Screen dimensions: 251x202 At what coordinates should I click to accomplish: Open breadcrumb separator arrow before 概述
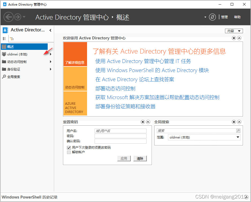coord(113,17)
